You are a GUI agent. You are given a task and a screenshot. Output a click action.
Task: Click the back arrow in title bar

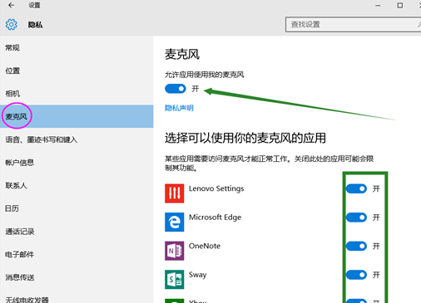tap(11, 5)
